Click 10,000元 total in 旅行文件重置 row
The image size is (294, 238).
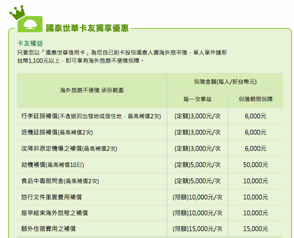255,197
